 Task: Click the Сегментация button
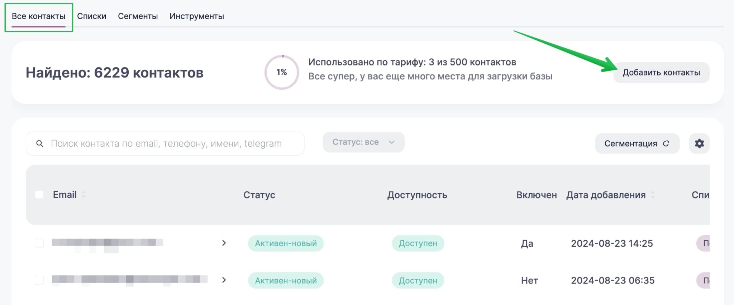click(x=630, y=143)
